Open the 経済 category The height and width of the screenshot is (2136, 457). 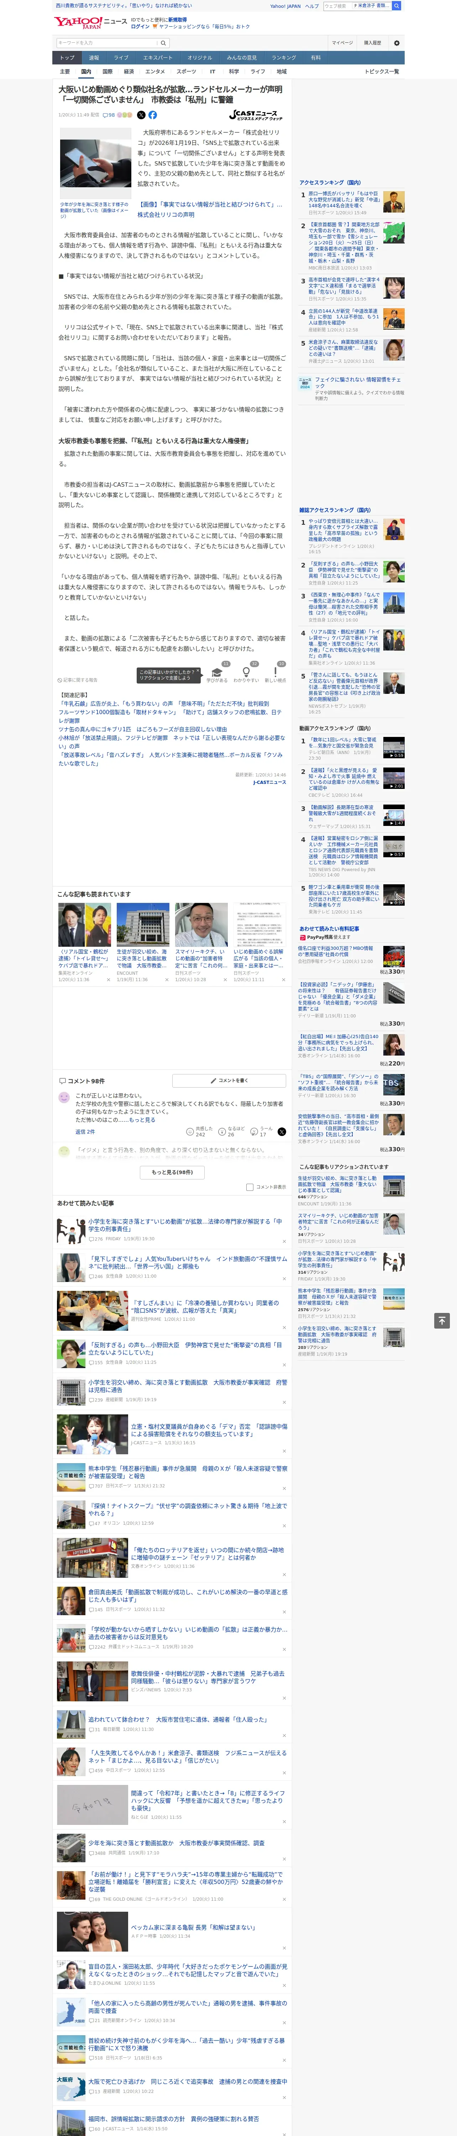coord(128,71)
